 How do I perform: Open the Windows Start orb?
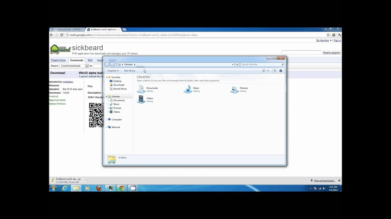53,188
